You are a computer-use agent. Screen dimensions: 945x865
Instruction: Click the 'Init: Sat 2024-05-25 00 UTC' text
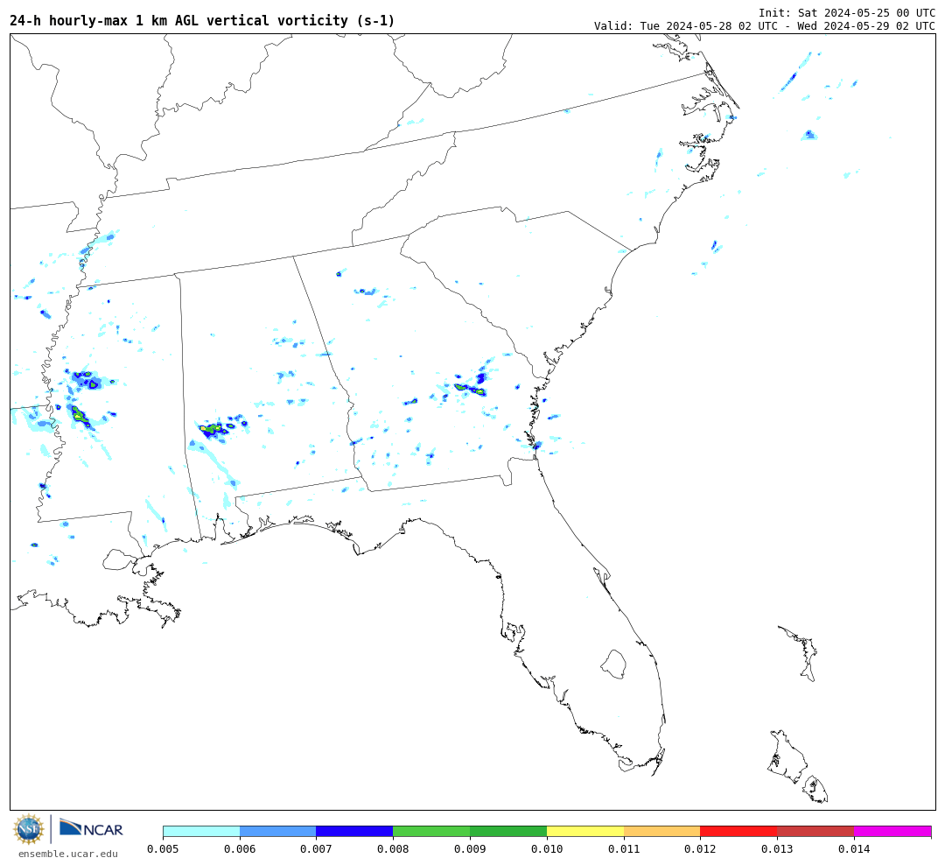click(x=847, y=12)
